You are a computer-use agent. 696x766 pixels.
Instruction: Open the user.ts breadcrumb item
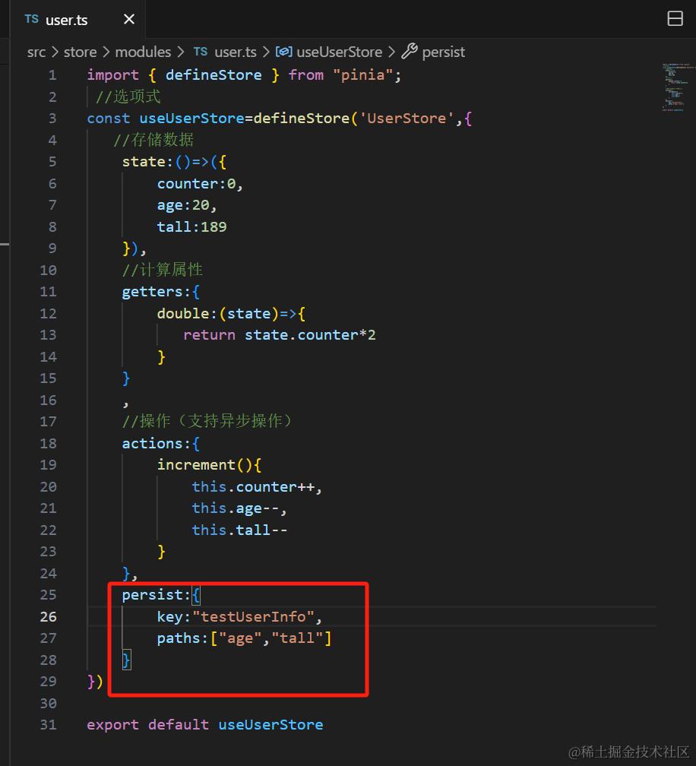[236, 52]
